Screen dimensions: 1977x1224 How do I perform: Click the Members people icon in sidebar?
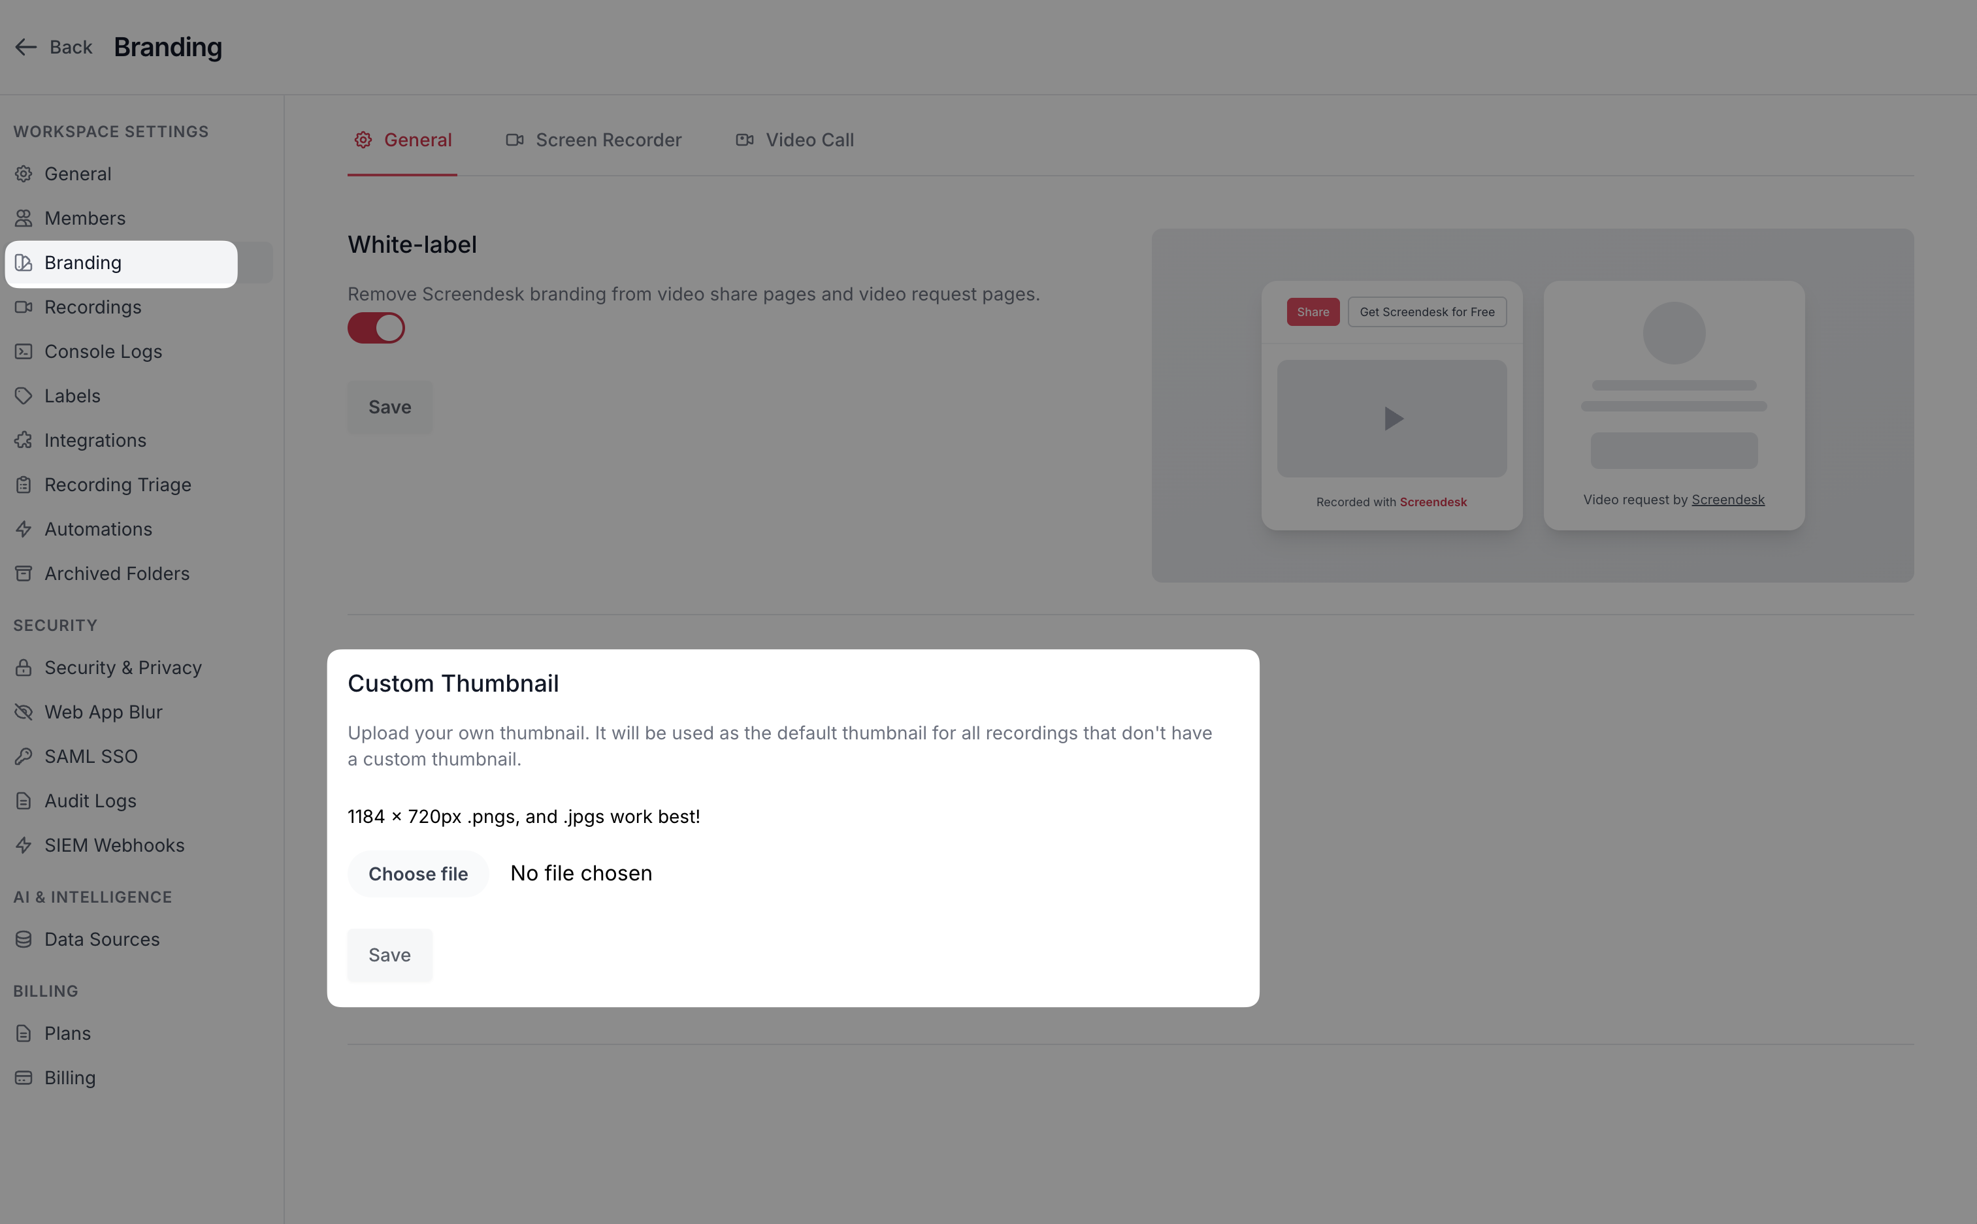24,219
